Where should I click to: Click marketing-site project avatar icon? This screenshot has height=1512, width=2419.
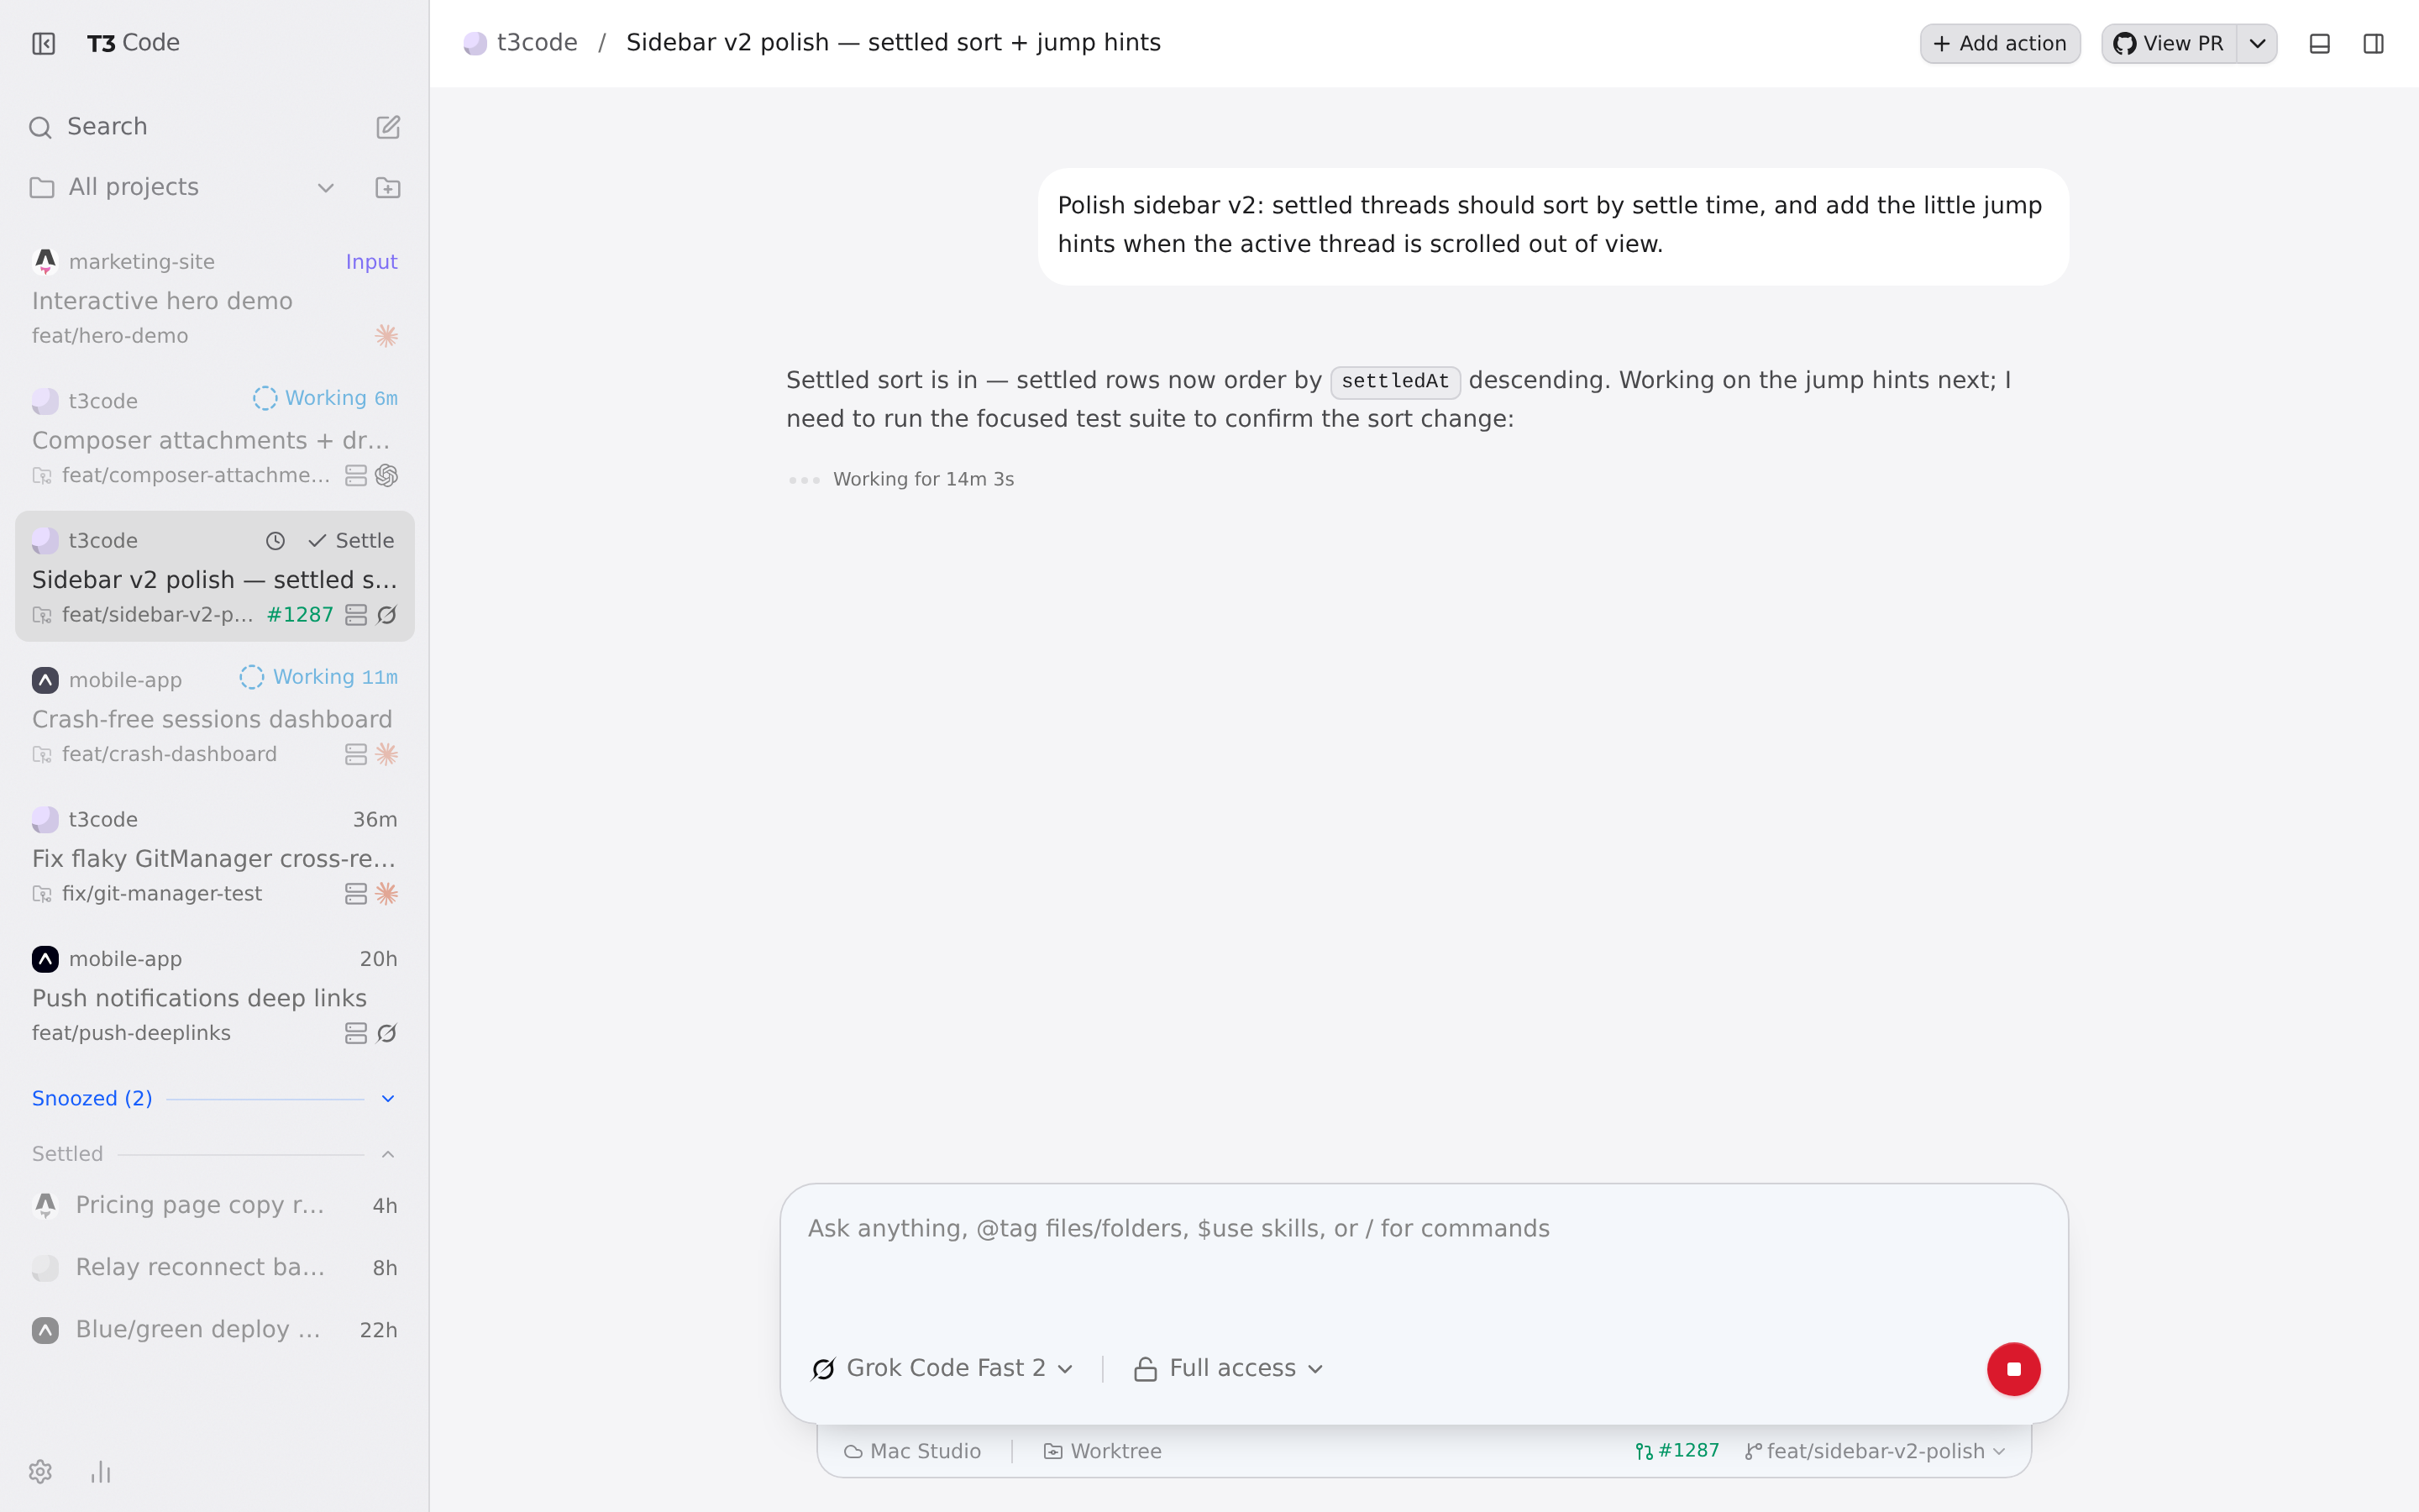pyautogui.click(x=45, y=262)
